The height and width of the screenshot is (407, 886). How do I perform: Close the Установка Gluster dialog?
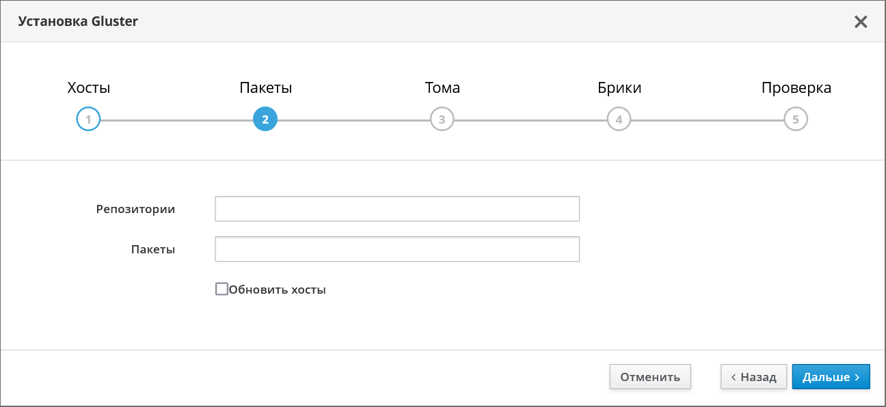point(861,22)
